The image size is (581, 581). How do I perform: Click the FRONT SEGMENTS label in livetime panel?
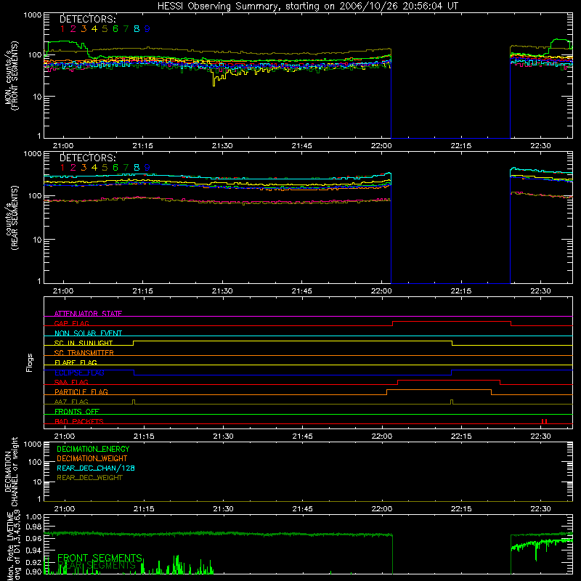tap(99, 558)
